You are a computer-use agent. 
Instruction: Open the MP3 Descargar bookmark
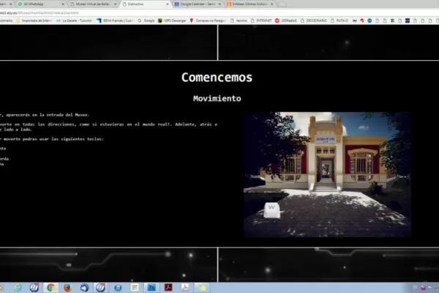(172, 21)
